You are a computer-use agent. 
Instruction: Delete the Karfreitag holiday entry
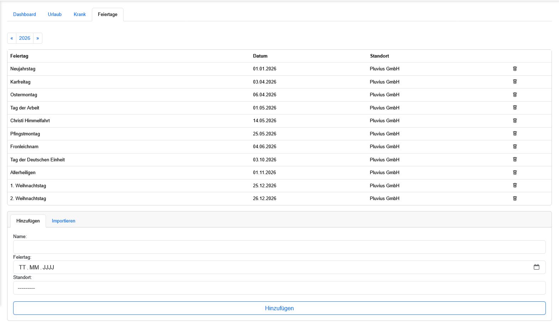[x=515, y=81]
